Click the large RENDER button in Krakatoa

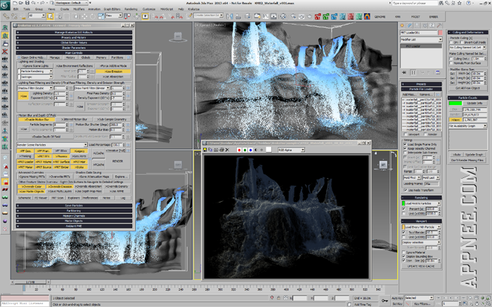[117, 161]
